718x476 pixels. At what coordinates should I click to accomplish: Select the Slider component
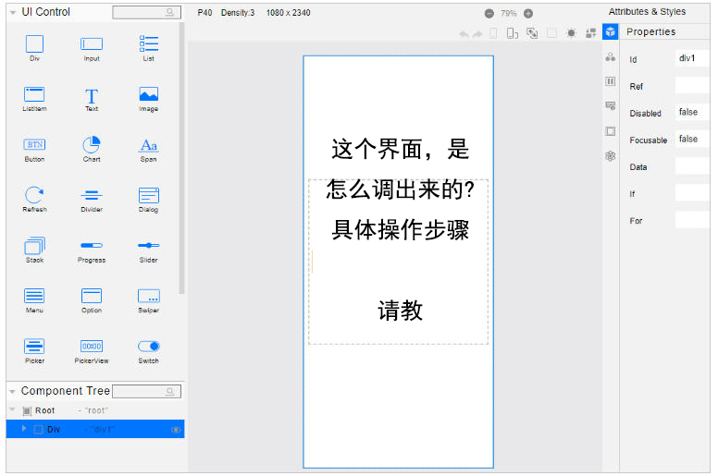148,246
